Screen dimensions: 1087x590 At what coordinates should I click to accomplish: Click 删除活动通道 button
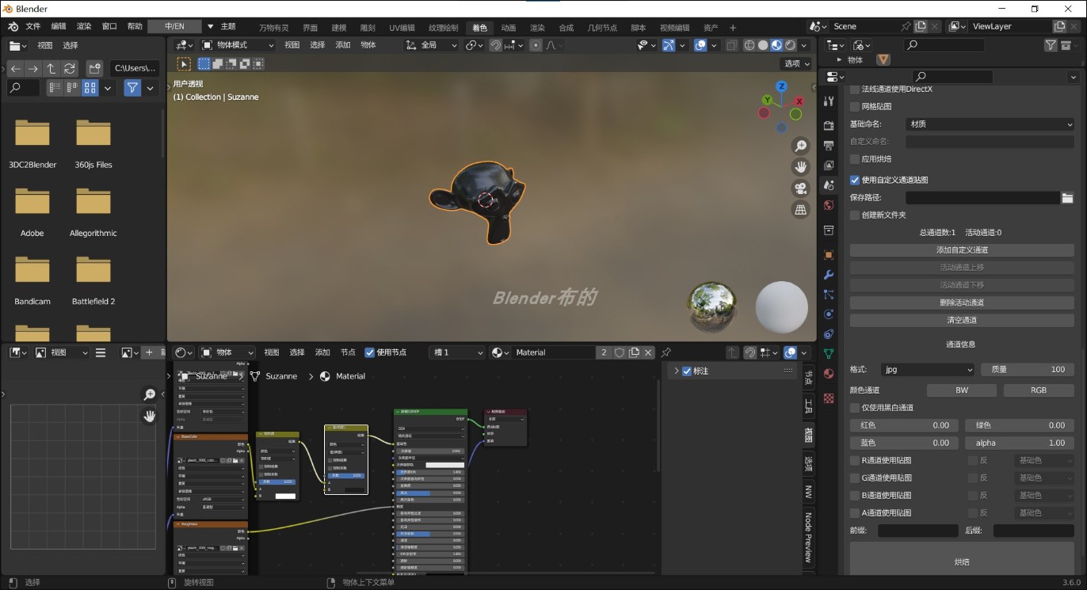tap(962, 303)
